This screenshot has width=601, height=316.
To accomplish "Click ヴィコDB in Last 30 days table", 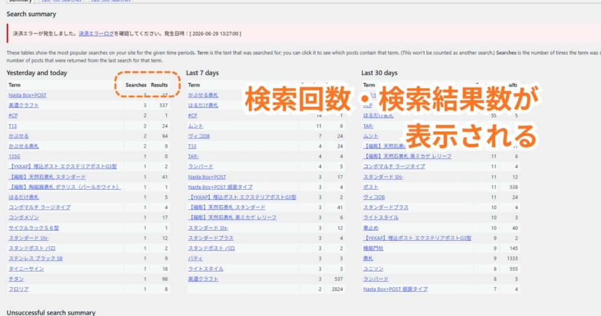I will [x=374, y=197].
